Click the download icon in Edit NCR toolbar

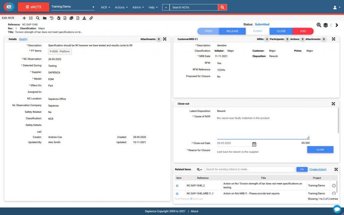(x=84, y=18)
